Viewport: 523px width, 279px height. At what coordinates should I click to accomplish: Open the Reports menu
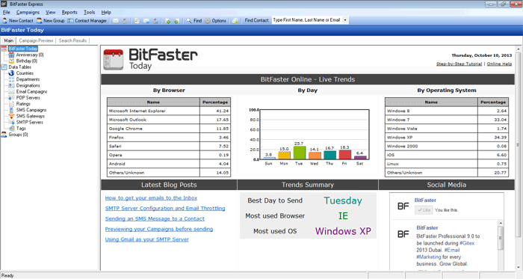(x=69, y=13)
